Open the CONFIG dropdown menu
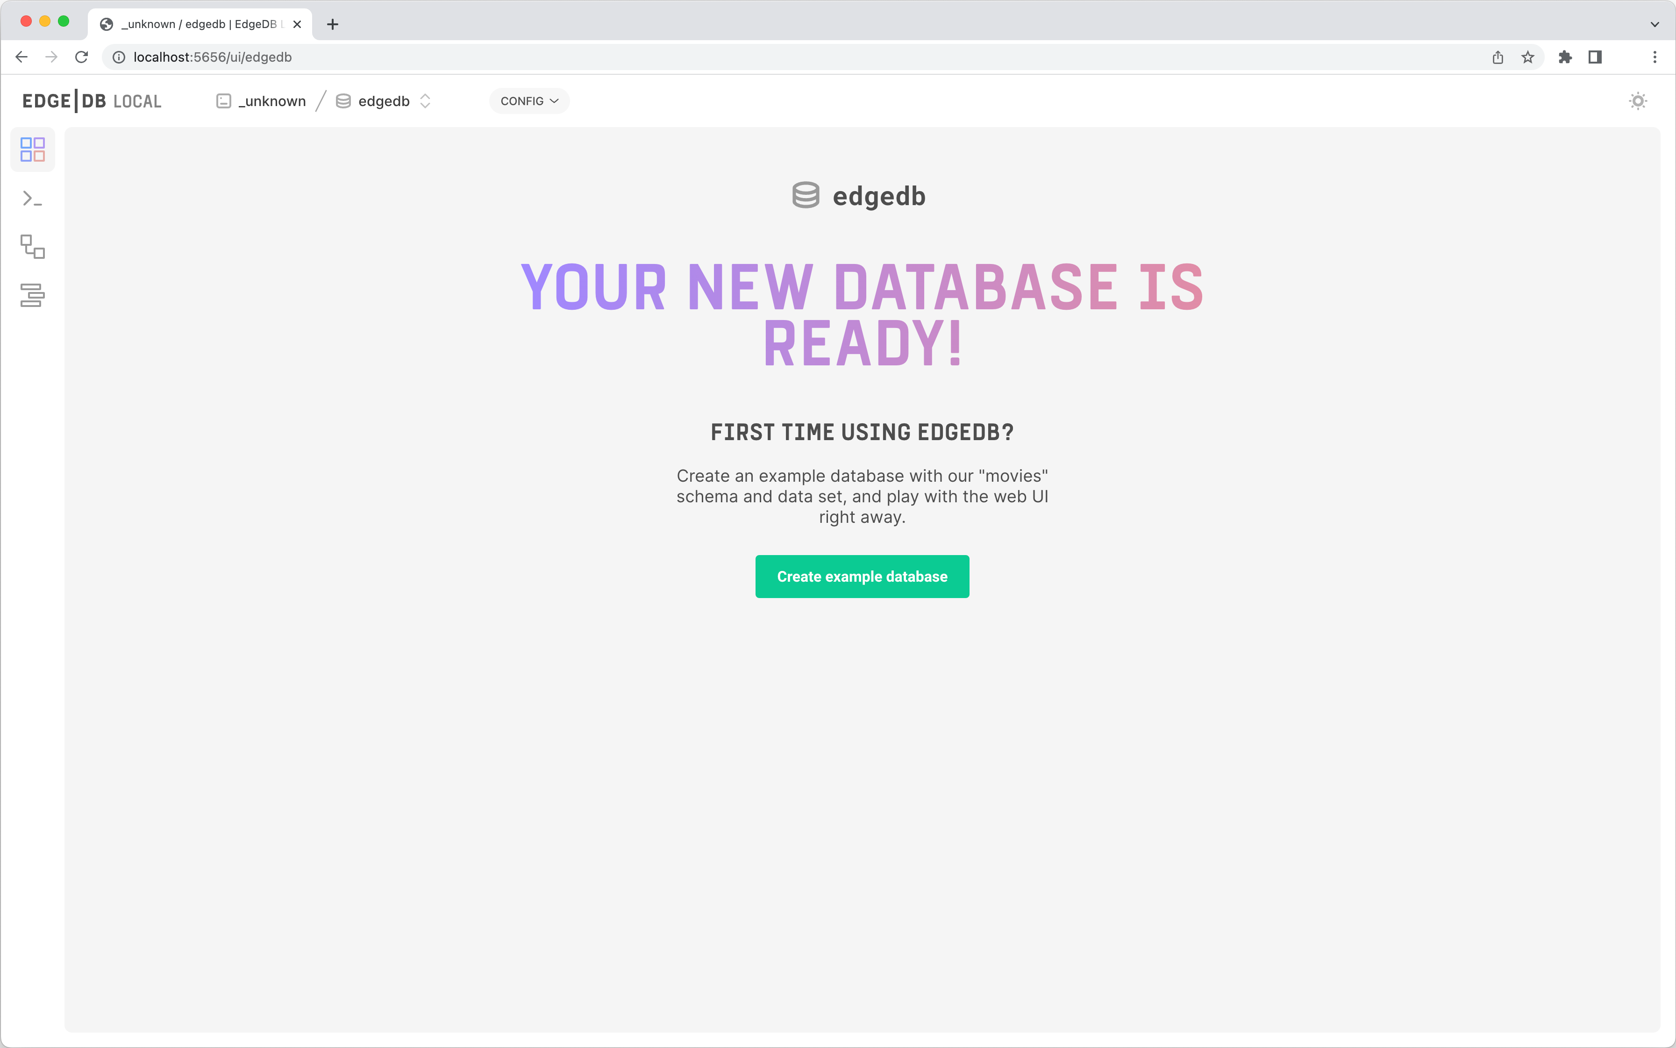Viewport: 1676px width, 1048px height. [x=529, y=101]
